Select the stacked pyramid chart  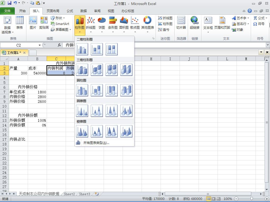coord(97,131)
